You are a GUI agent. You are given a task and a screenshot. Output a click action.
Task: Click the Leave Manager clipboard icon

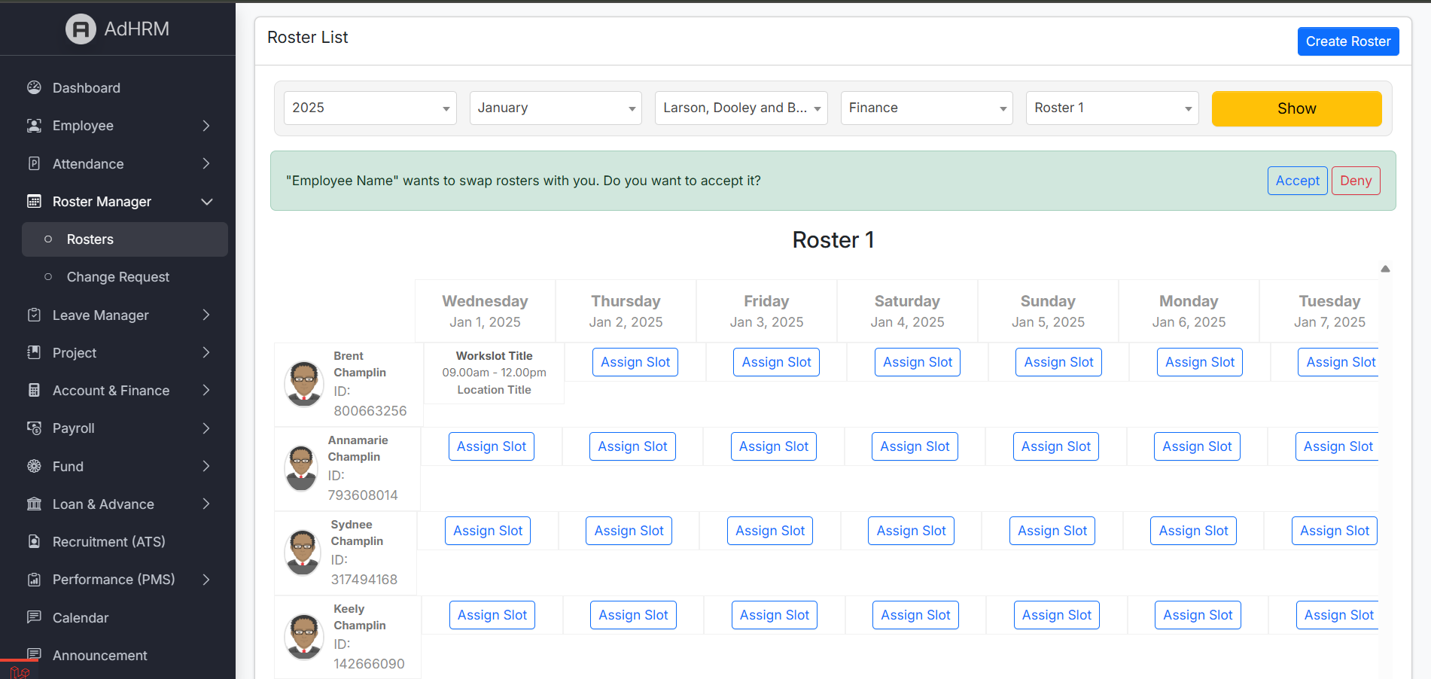(x=34, y=315)
